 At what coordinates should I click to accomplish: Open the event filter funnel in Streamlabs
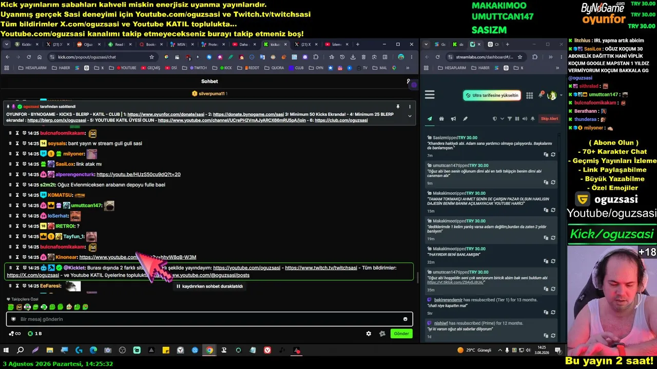point(510,119)
